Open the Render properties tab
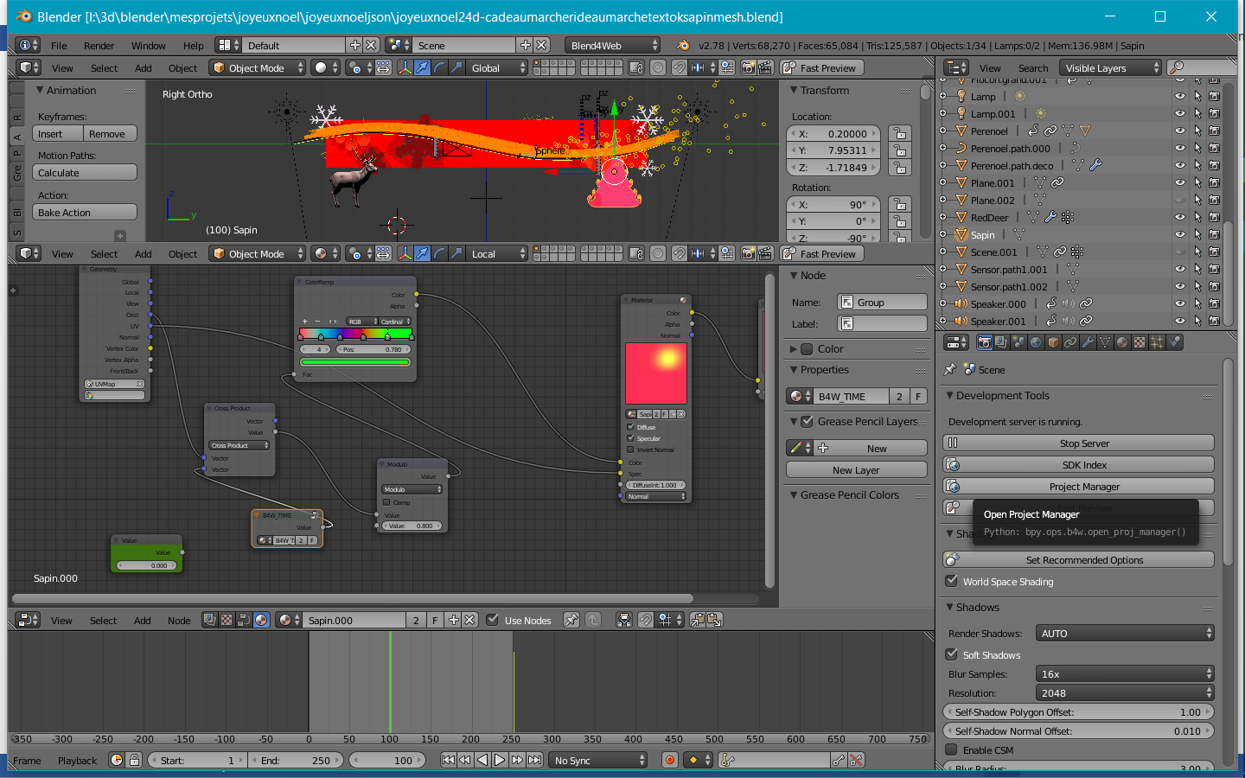 tap(985, 342)
